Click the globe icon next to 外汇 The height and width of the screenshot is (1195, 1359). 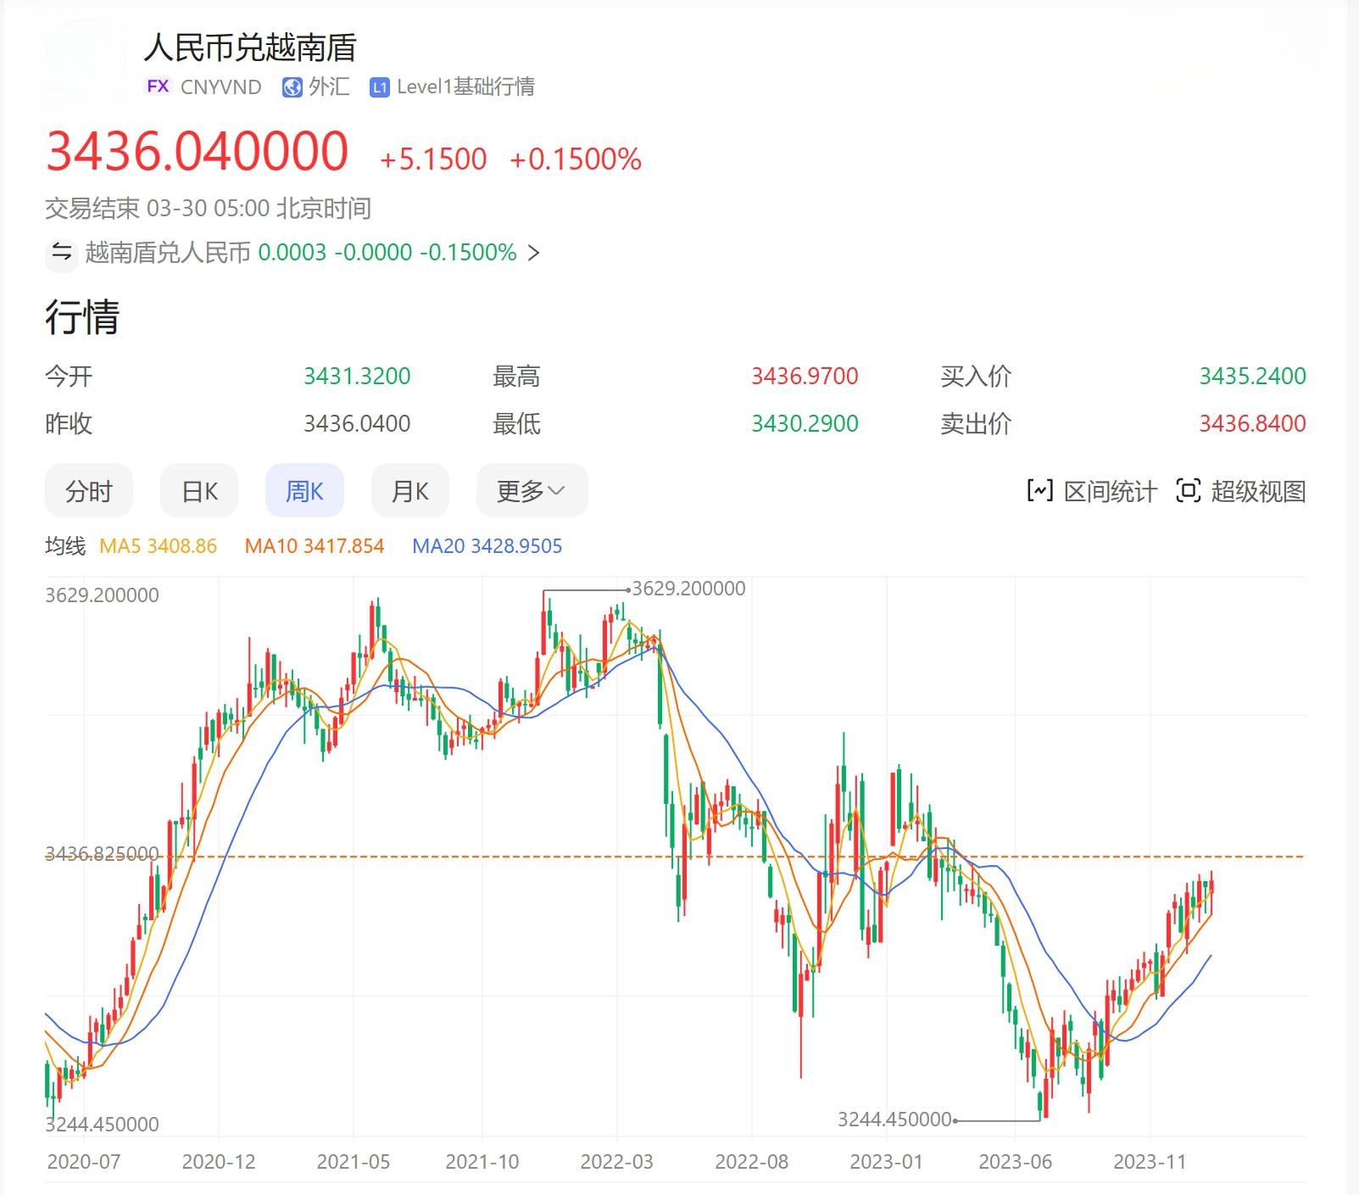292,87
